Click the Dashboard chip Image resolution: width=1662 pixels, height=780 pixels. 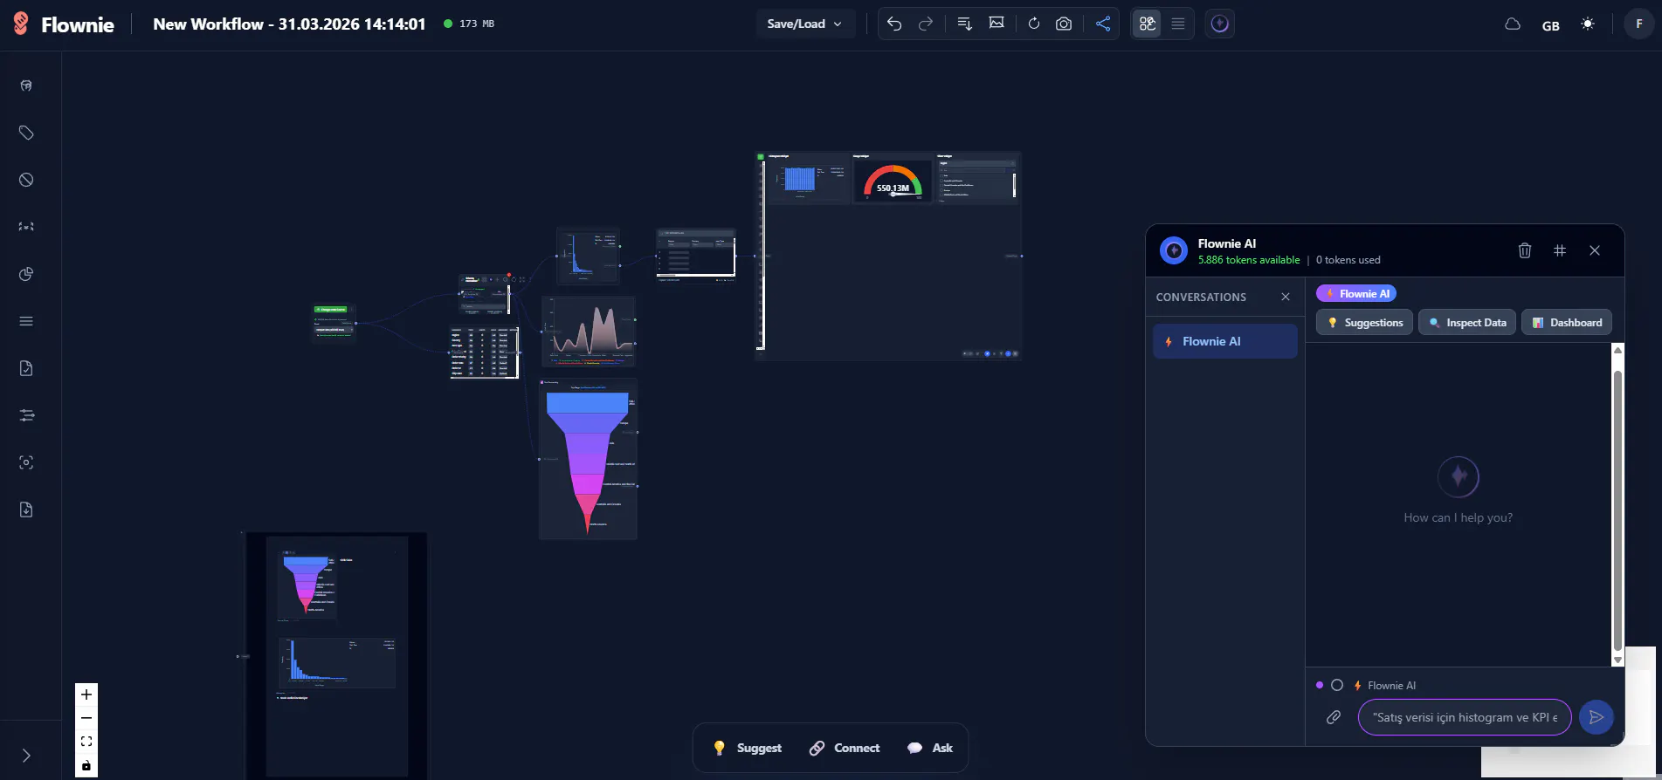click(1567, 323)
